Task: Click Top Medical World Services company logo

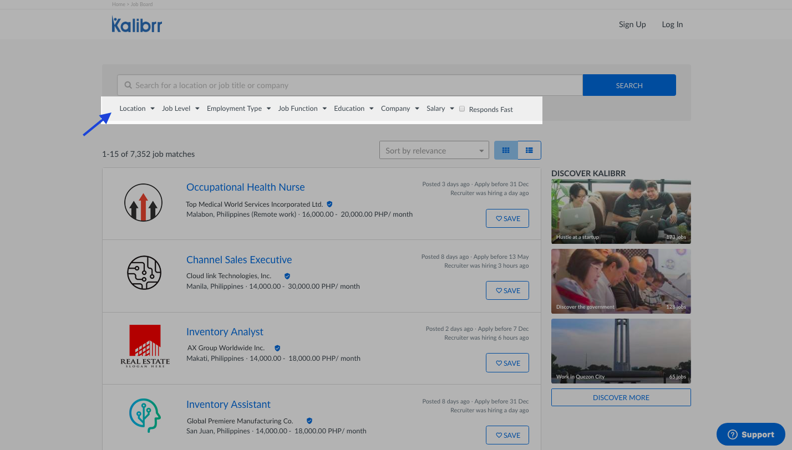Action: 143,203
